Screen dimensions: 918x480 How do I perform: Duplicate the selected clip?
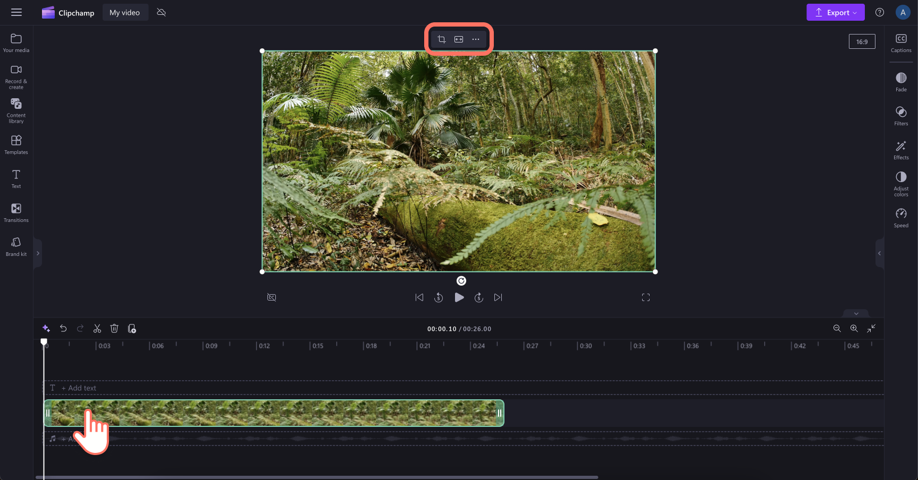(132, 328)
